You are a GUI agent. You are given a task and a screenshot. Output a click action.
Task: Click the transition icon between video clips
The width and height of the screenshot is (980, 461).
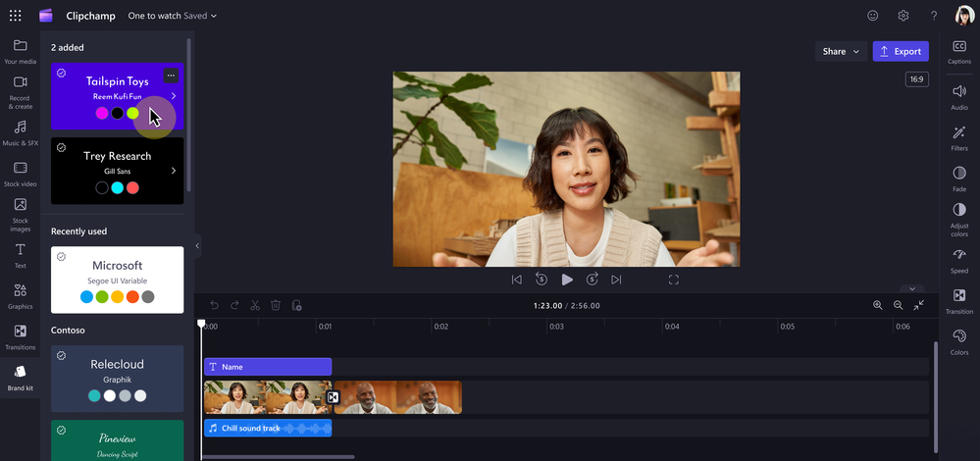pyautogui.click(x=334, y=397)
